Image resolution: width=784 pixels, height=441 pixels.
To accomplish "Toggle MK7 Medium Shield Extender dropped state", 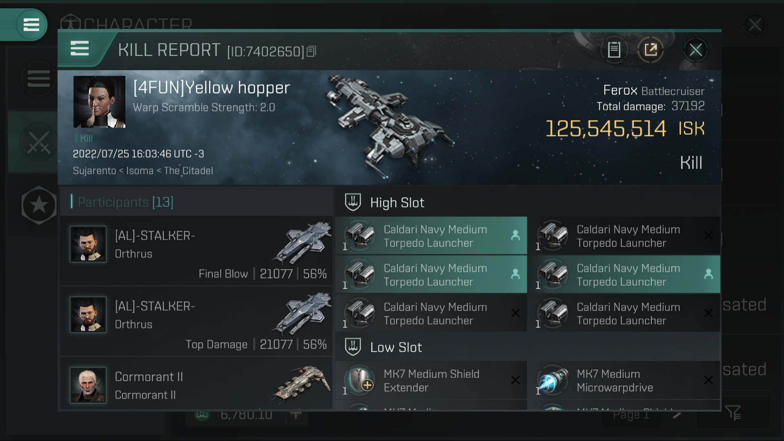I will pyautogui.click(x=515, y=380).
